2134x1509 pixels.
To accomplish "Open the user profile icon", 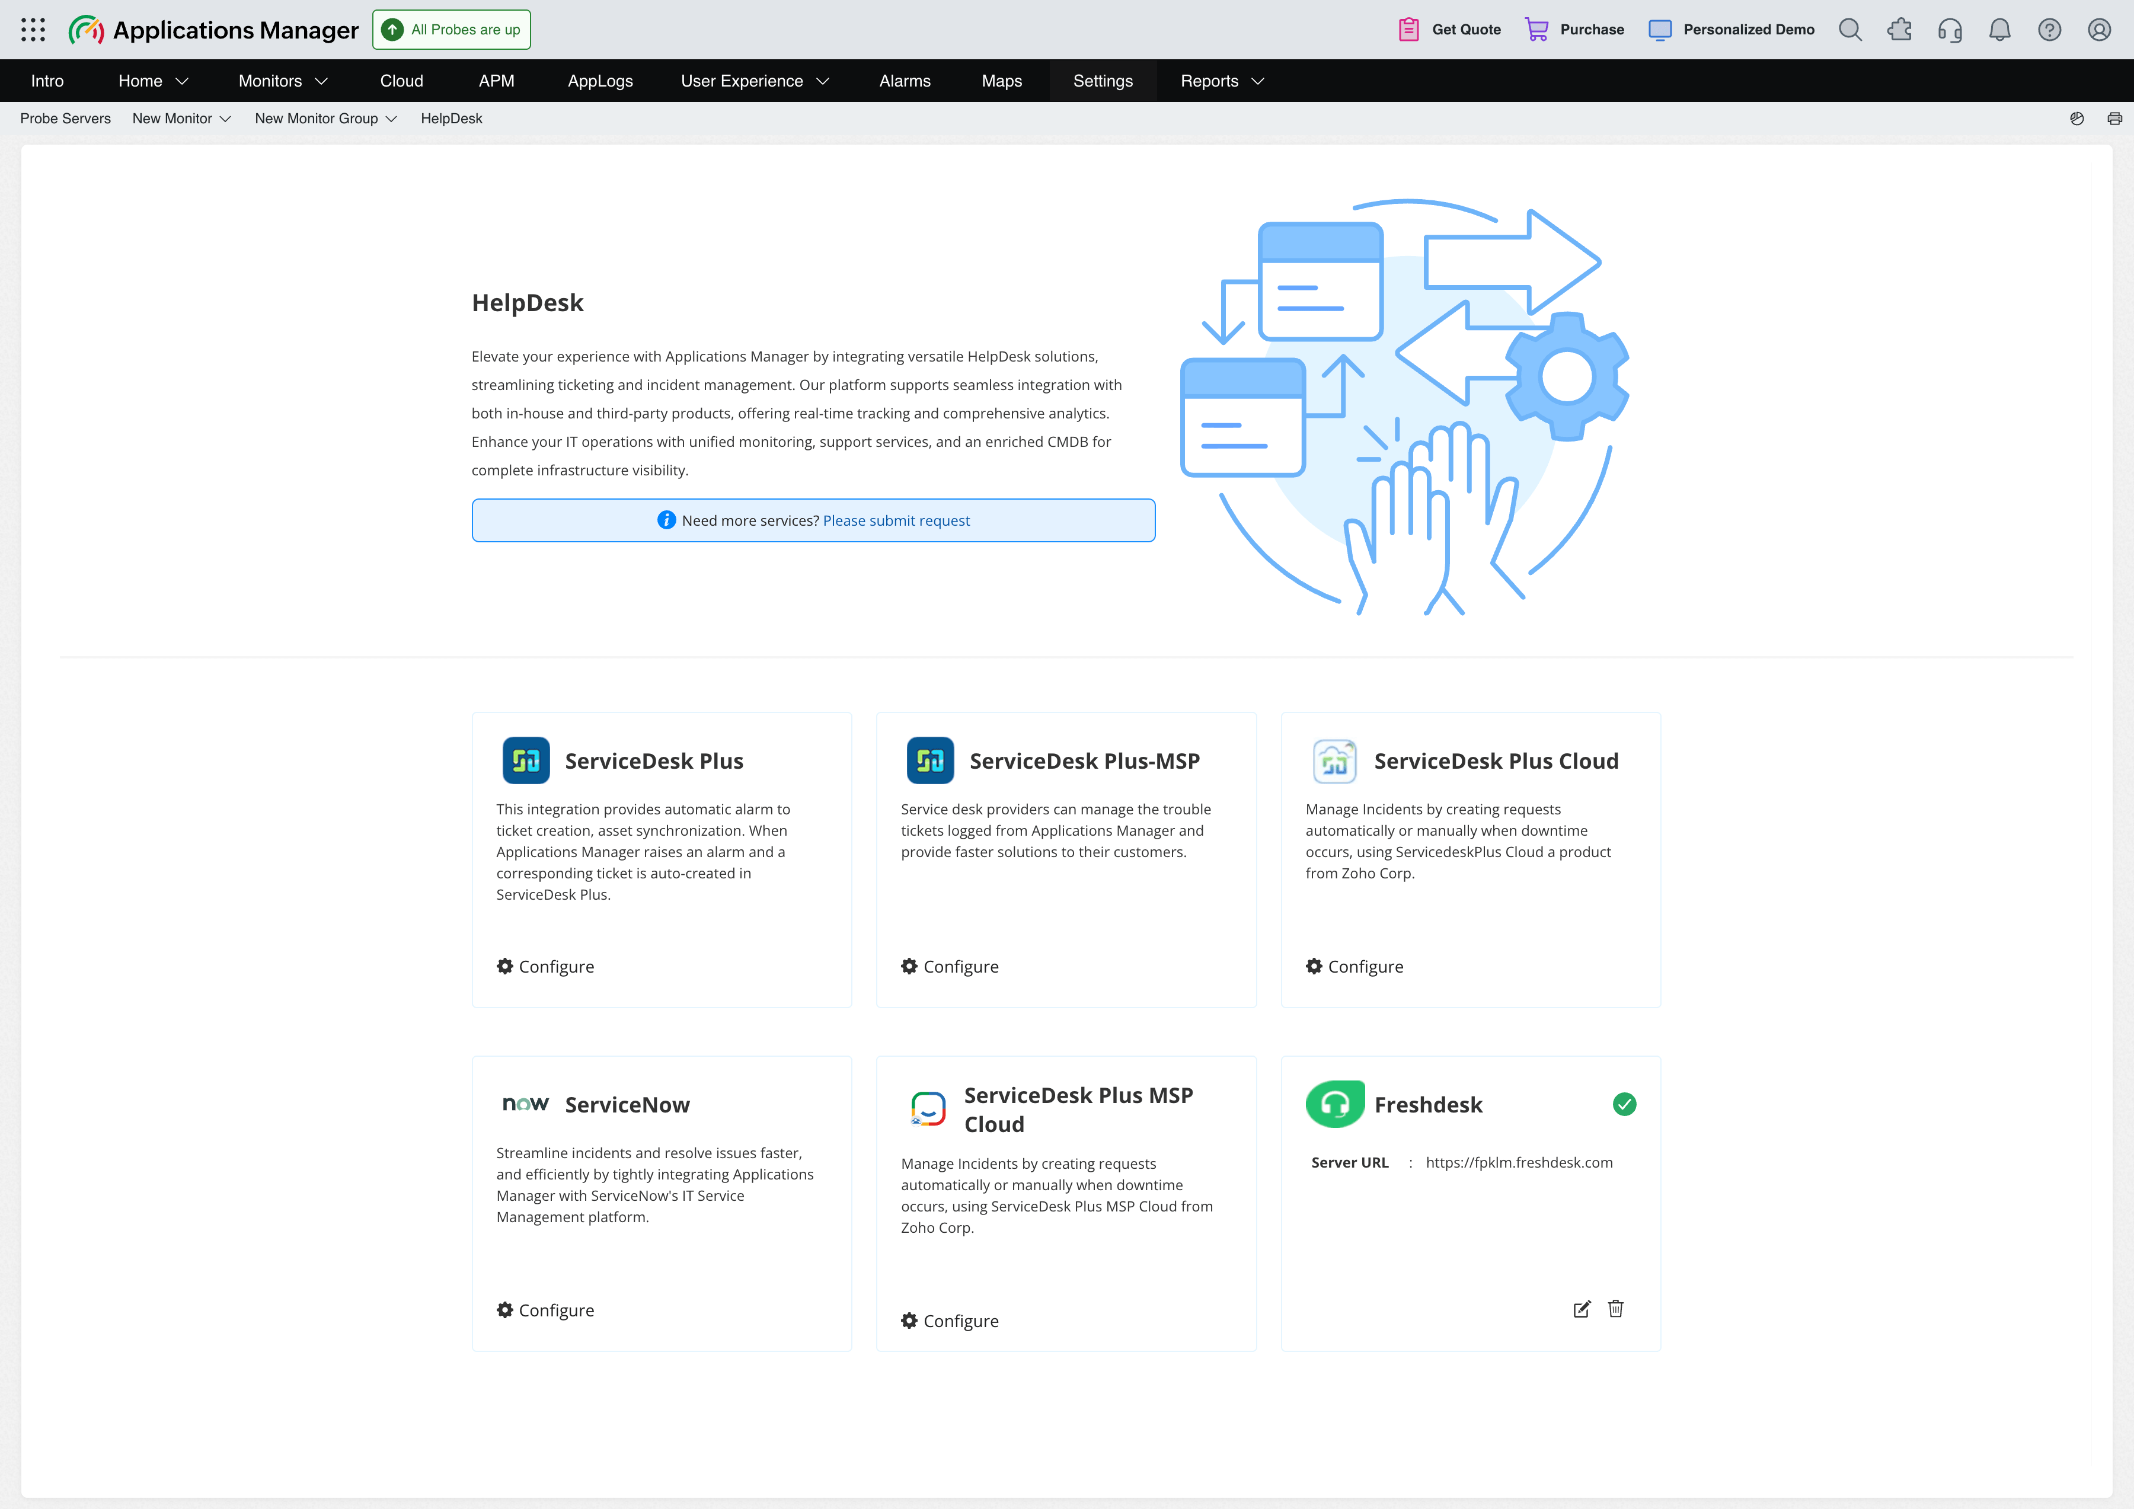I will pos(2100,30).
